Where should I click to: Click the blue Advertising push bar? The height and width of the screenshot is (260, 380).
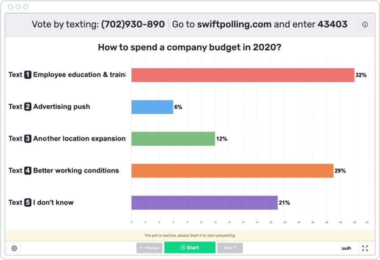pos(152,107)
